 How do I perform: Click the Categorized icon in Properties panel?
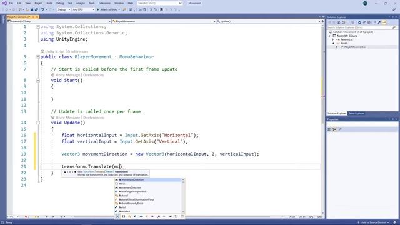(329, 129)
